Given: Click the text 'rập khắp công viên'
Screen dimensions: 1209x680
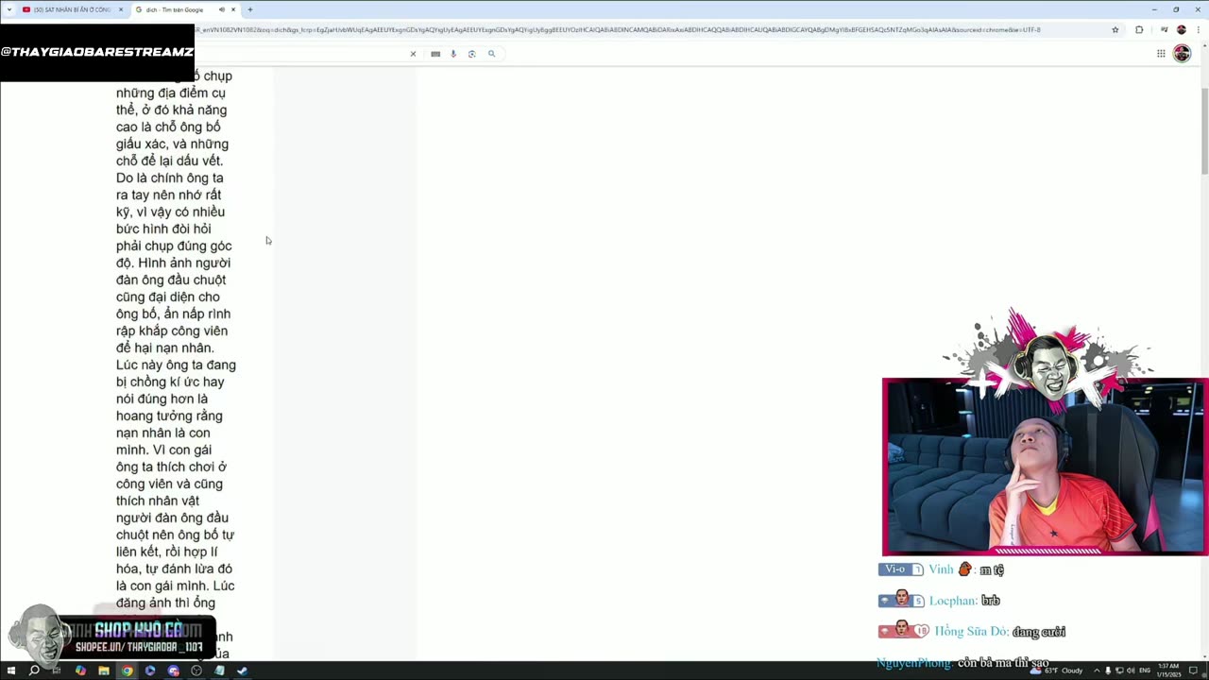Looking at the screenshot, I should [172, 331].
